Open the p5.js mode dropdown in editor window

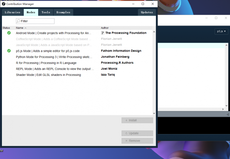click(x=221, y=31)
